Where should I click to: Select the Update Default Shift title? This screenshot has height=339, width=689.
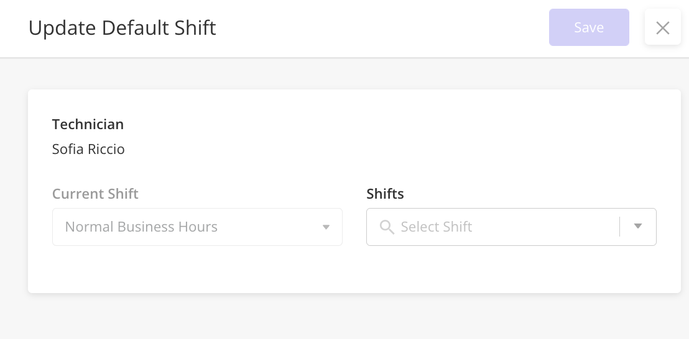[122, 27]
